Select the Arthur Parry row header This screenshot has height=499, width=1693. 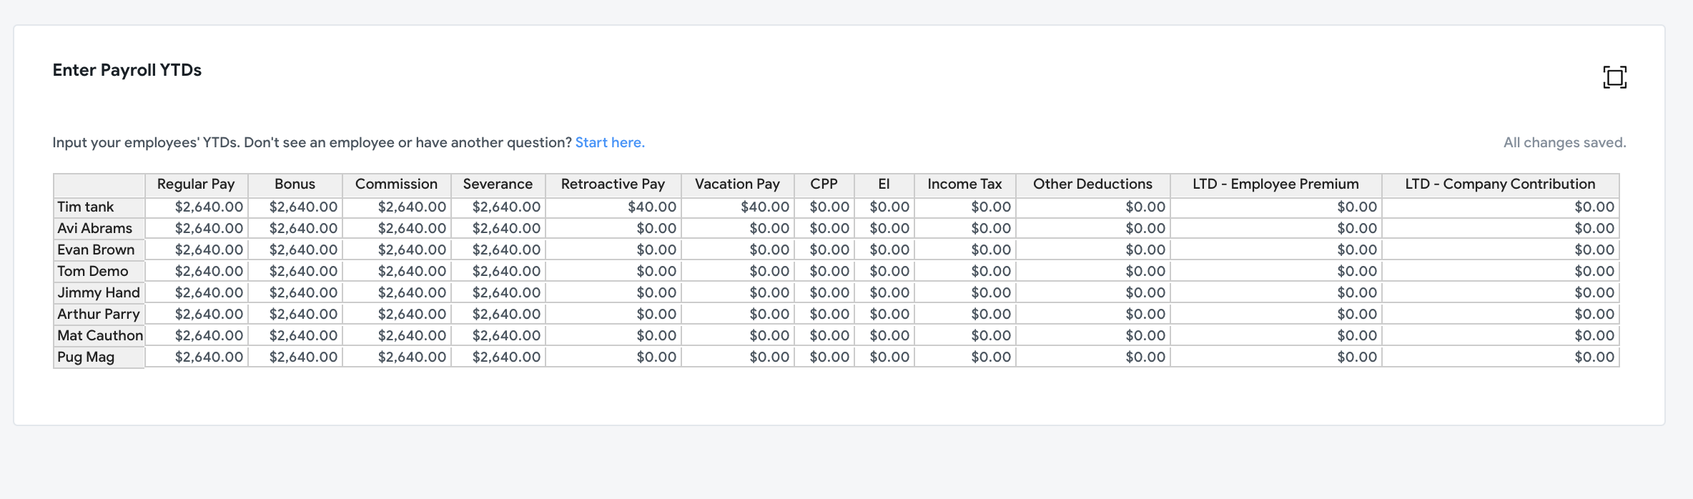[99, 315]
